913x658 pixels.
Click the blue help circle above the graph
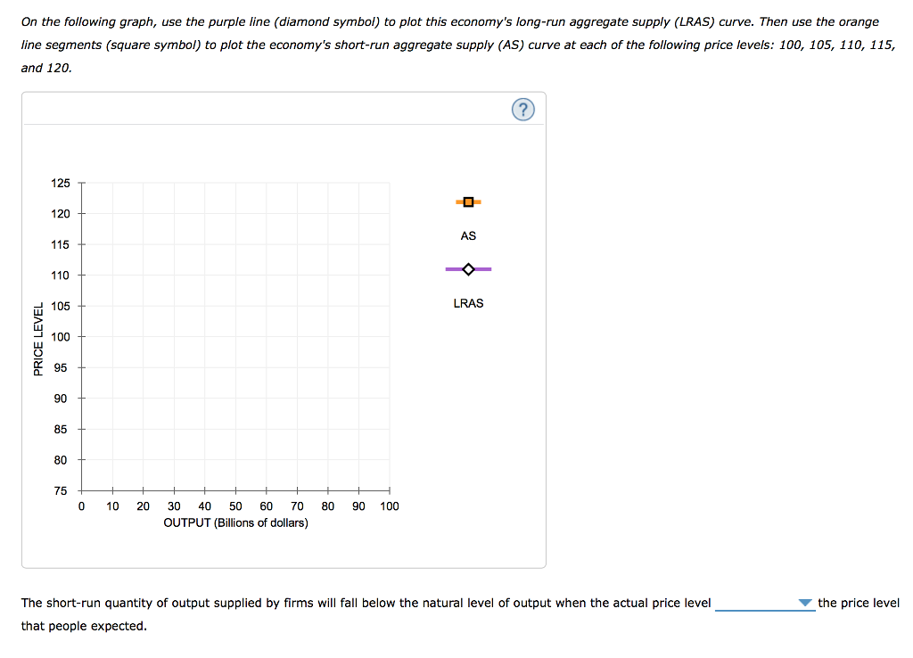pos(523,109)
